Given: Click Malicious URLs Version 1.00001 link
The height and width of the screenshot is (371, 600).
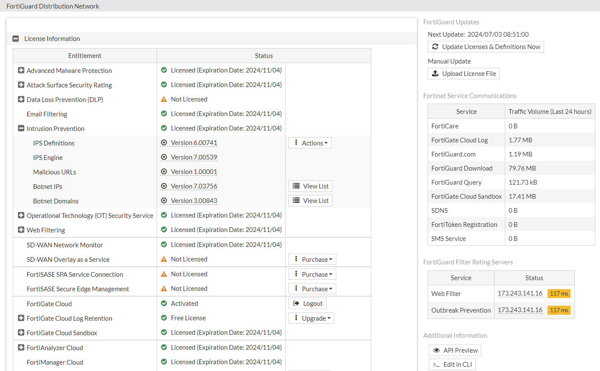Looking at the screenshot, I should coord(194,172).
